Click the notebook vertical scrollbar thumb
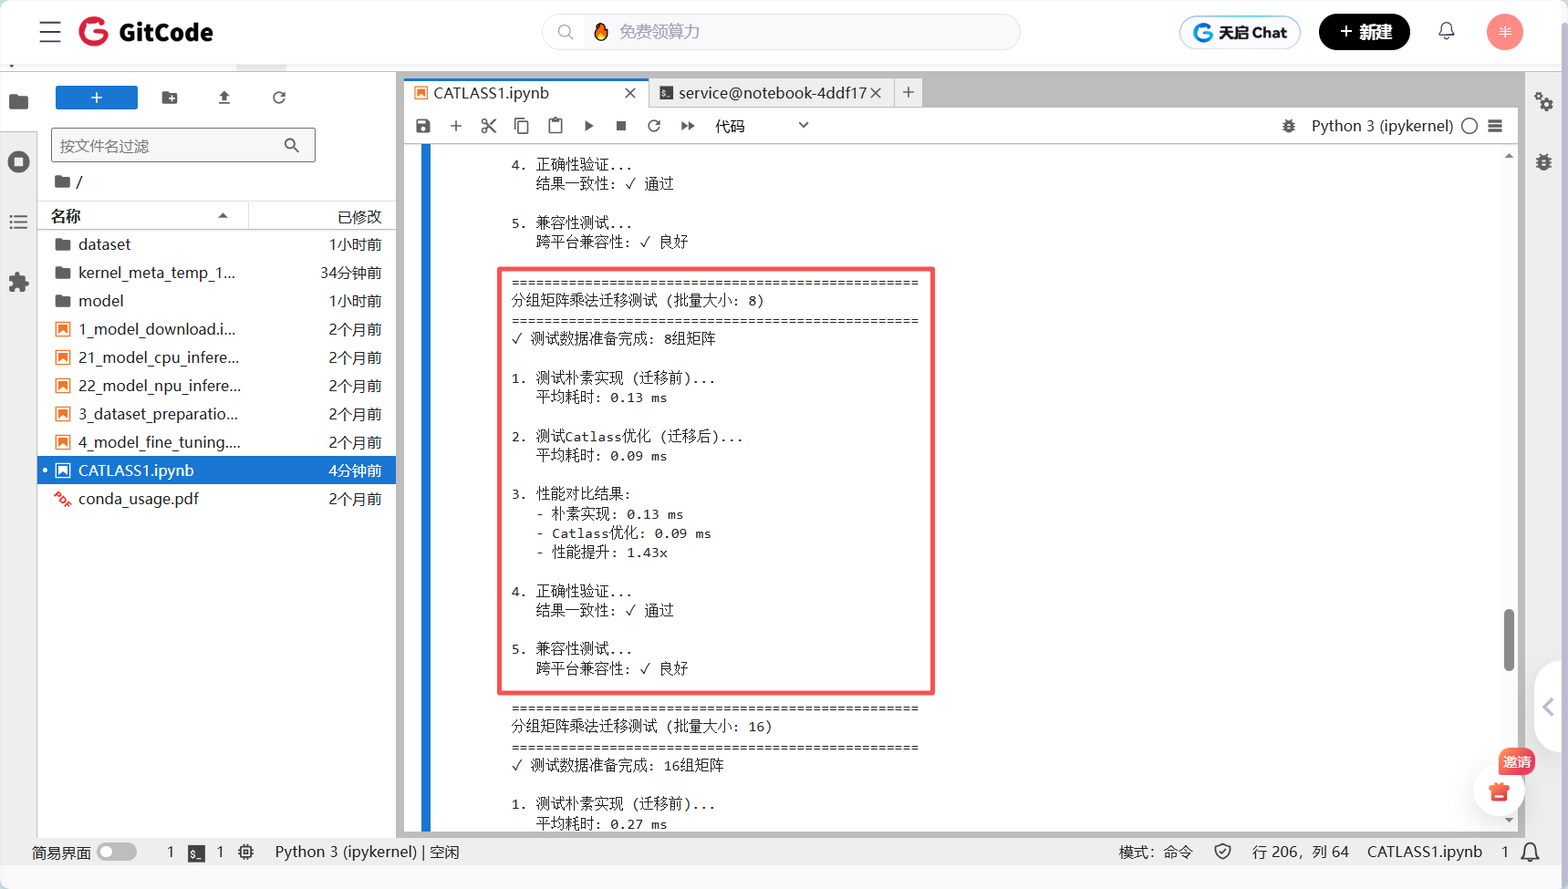The width and height of the screenshot is (1568, 889). pyautogui.click(x=1509, y=640)
